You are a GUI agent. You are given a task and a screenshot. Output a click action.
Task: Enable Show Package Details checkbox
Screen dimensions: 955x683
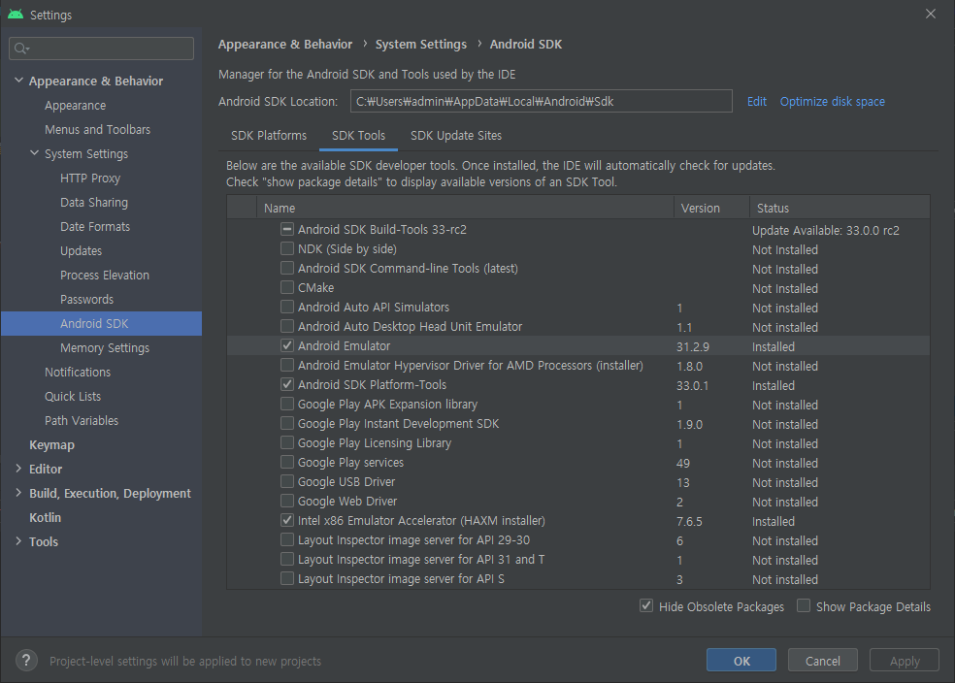tap(804, 605)
